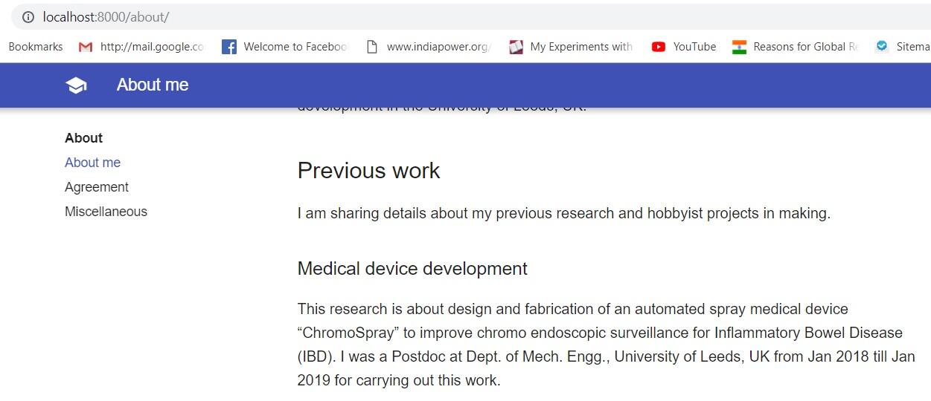The image size is (931, 401).
Task: Open the Agreement page from sidebar
Action: pyautogui.click(x=97, y=187)
